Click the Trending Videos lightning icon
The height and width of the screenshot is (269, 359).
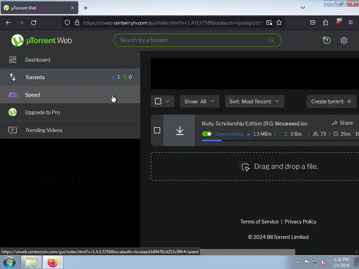point(13,130)
